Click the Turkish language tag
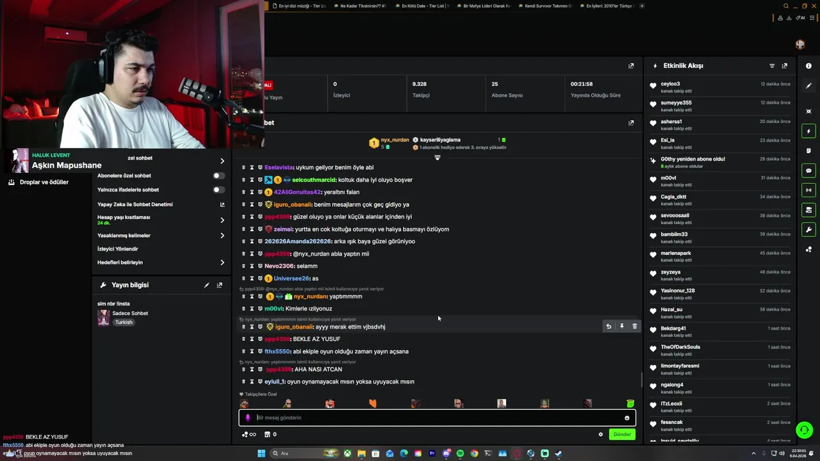820x461 pixels. coord(124,323)
